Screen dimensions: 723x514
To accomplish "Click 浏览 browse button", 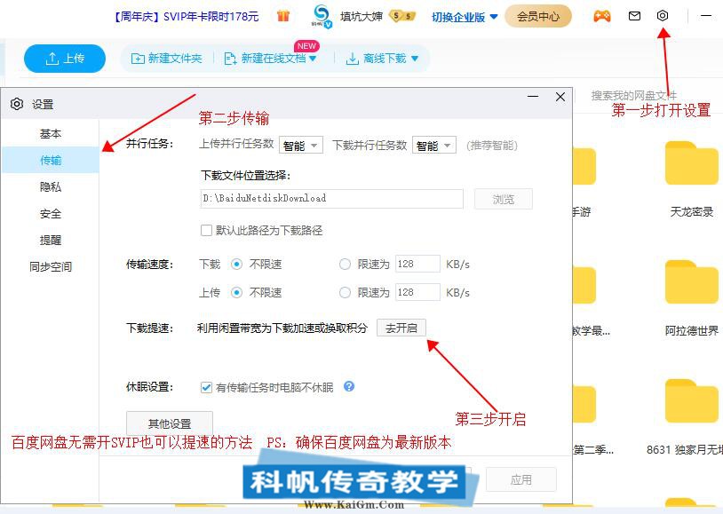I will 503,199.
